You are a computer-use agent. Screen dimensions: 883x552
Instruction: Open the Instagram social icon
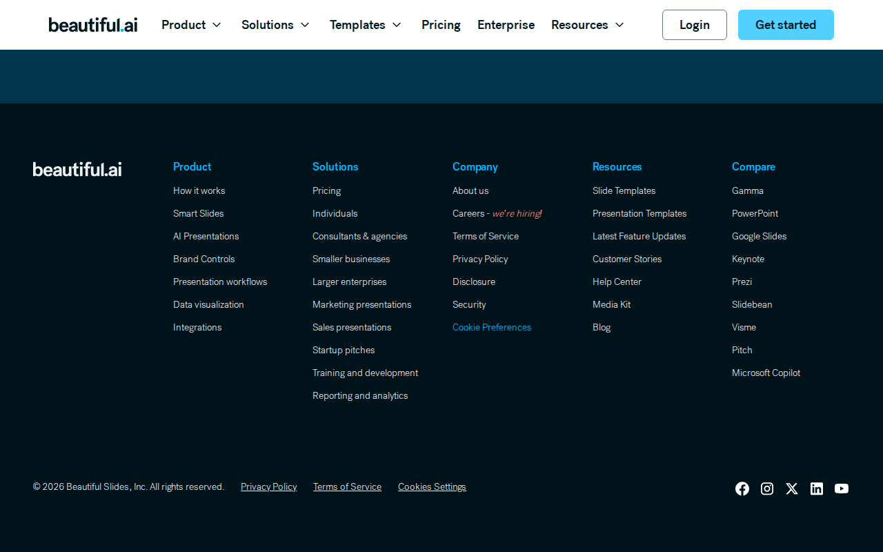click(767, 489)
